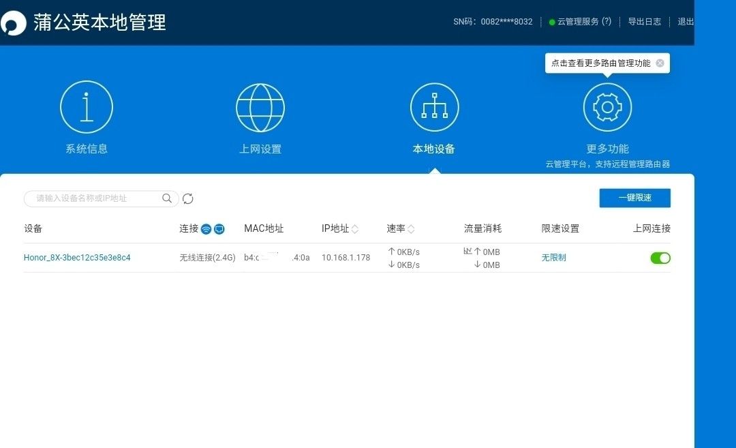Open the 系统信息 system info icon
Viewport: 736px width, 448px height.
(x=87, y=107)
